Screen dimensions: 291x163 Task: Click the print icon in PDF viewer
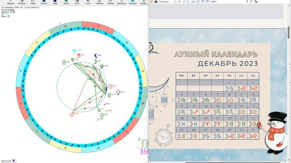(156, 1)
